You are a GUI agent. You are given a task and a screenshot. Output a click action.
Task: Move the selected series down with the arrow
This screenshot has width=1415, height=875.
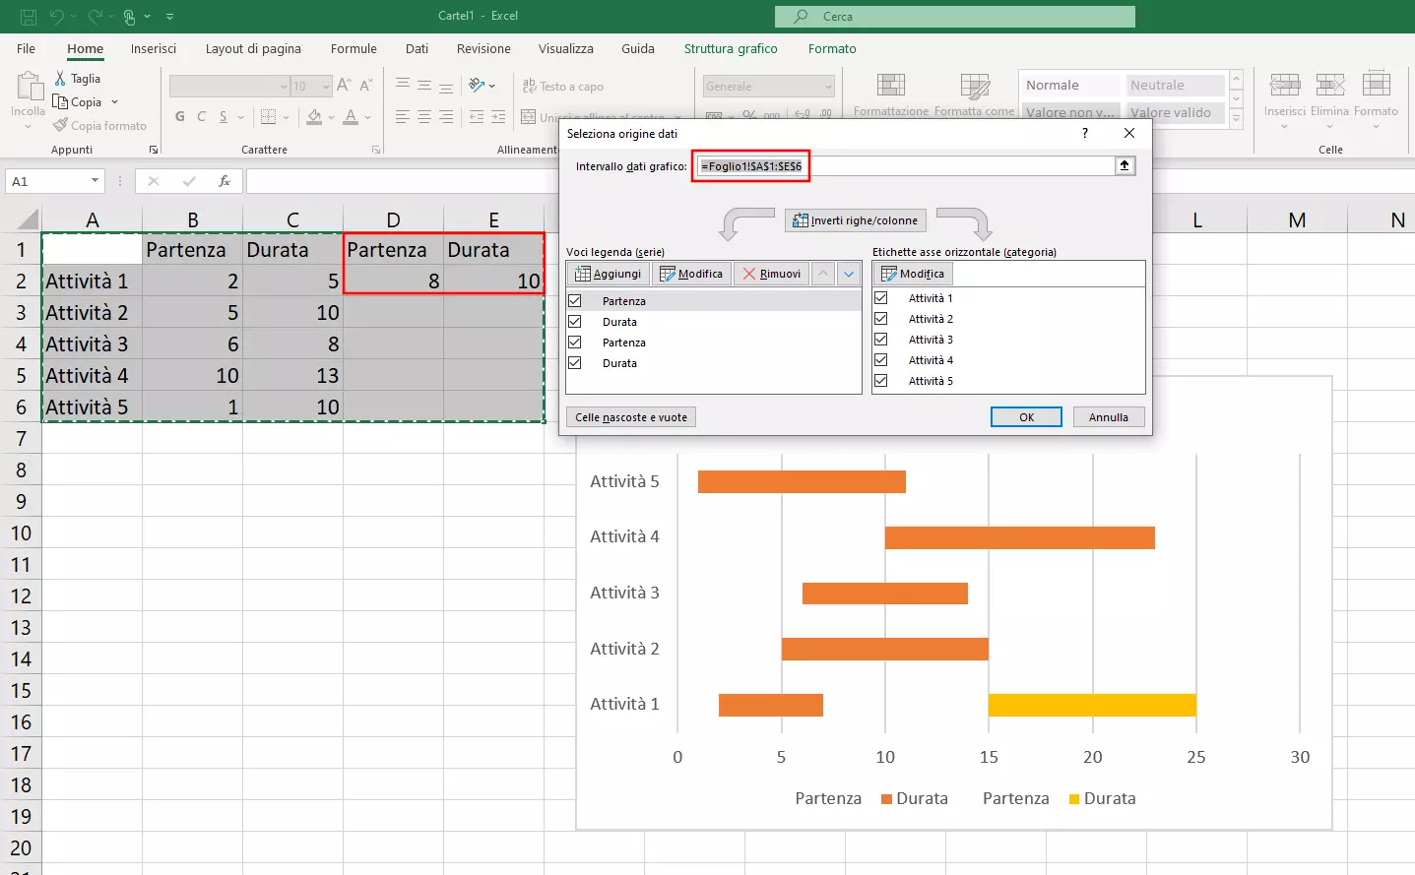pyautogui.click(x=849, y=274)
